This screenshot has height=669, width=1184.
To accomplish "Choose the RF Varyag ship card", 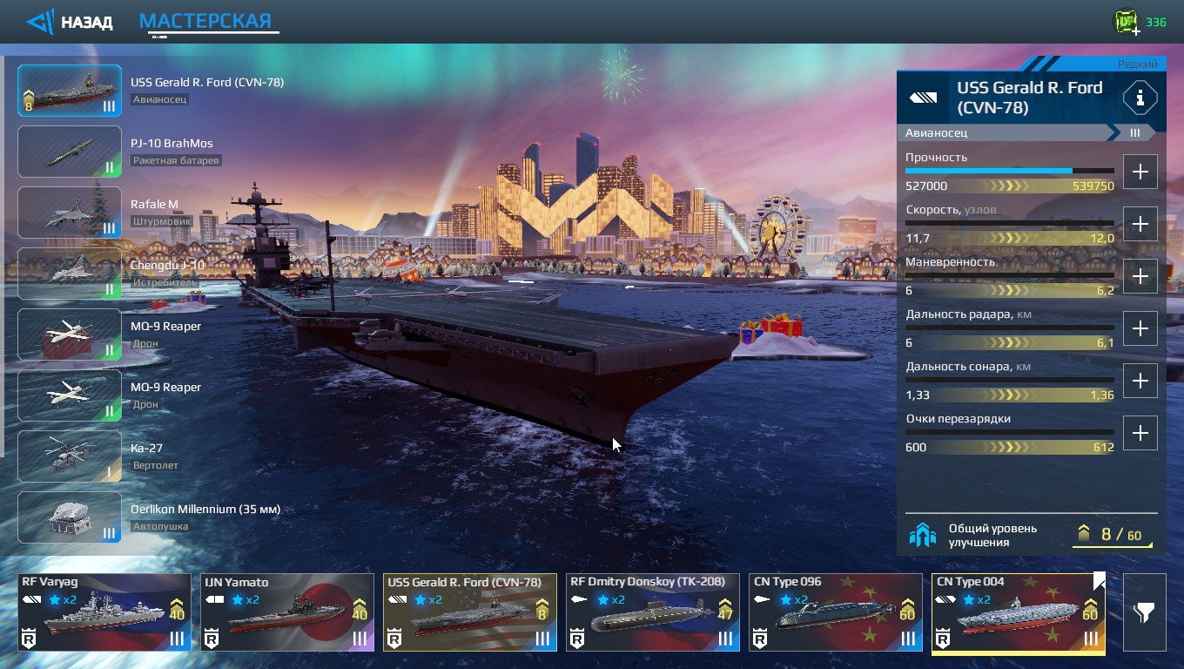I will (104, 612).
